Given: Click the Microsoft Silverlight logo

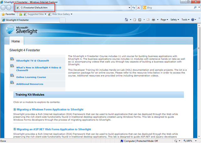Looking at the screenshot, I should coord(22,30).
